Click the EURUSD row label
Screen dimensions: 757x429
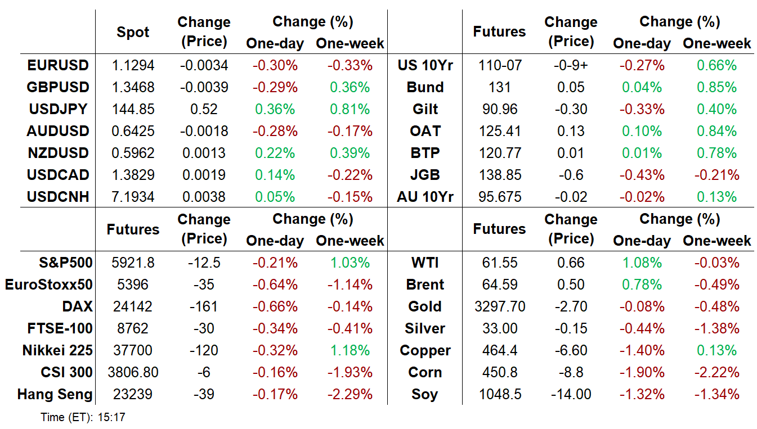[x=57, y=65]
